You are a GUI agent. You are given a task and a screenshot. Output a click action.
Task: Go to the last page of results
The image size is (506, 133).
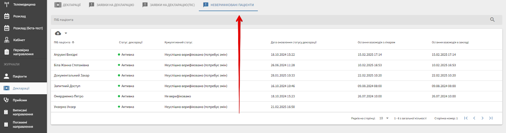point(491,118)
